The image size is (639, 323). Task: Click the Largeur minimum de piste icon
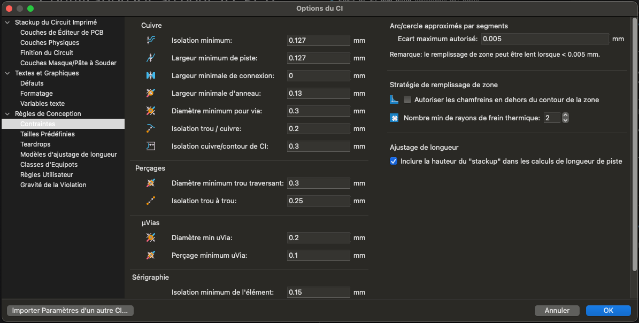(151, 58)
